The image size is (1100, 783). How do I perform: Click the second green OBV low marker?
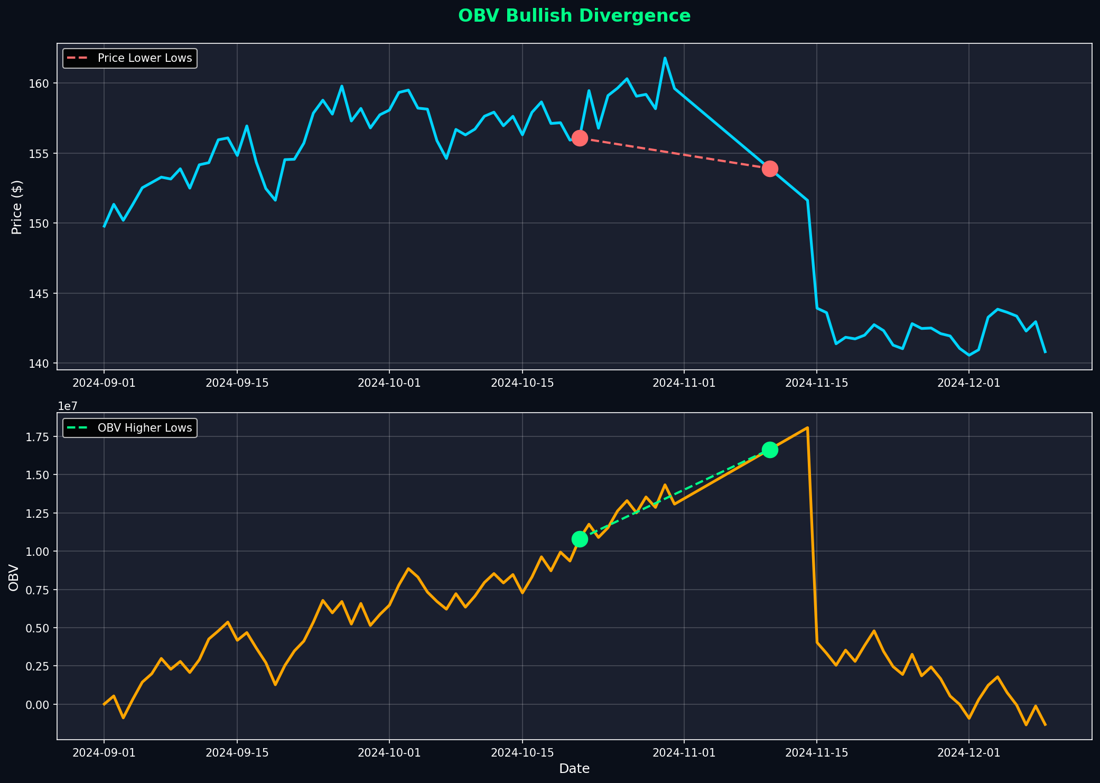point(770,450)
